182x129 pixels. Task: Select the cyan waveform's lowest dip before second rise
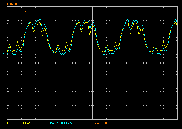click(x=55, y=55)
